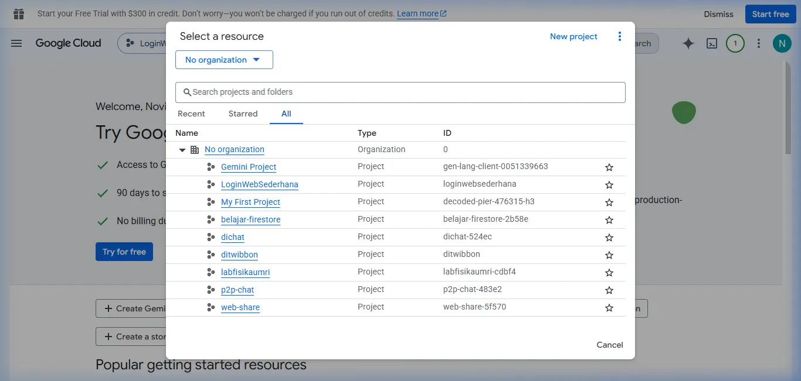
Task: Click the Try for free button
Action: pyautogui.click(x=124, y=252)
